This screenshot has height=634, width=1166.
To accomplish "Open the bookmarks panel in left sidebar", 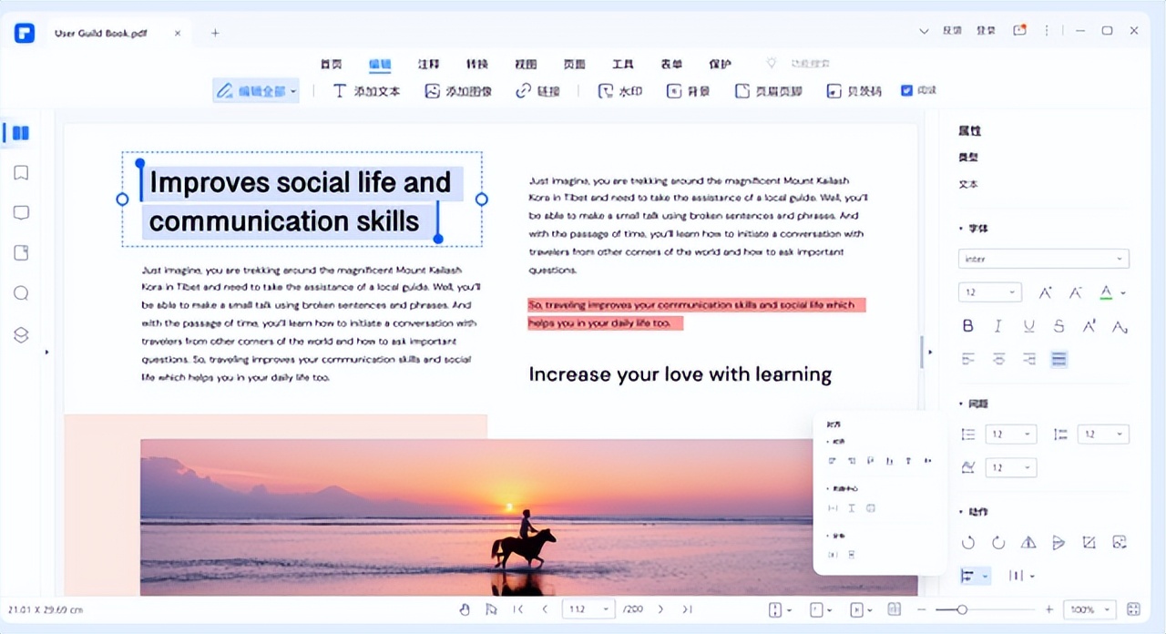I will [21, 173].
